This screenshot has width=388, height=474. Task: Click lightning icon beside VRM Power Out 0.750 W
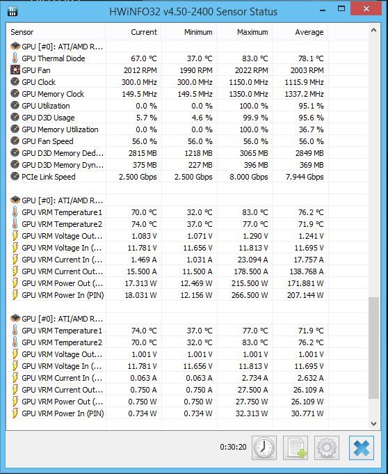[15, 402]
